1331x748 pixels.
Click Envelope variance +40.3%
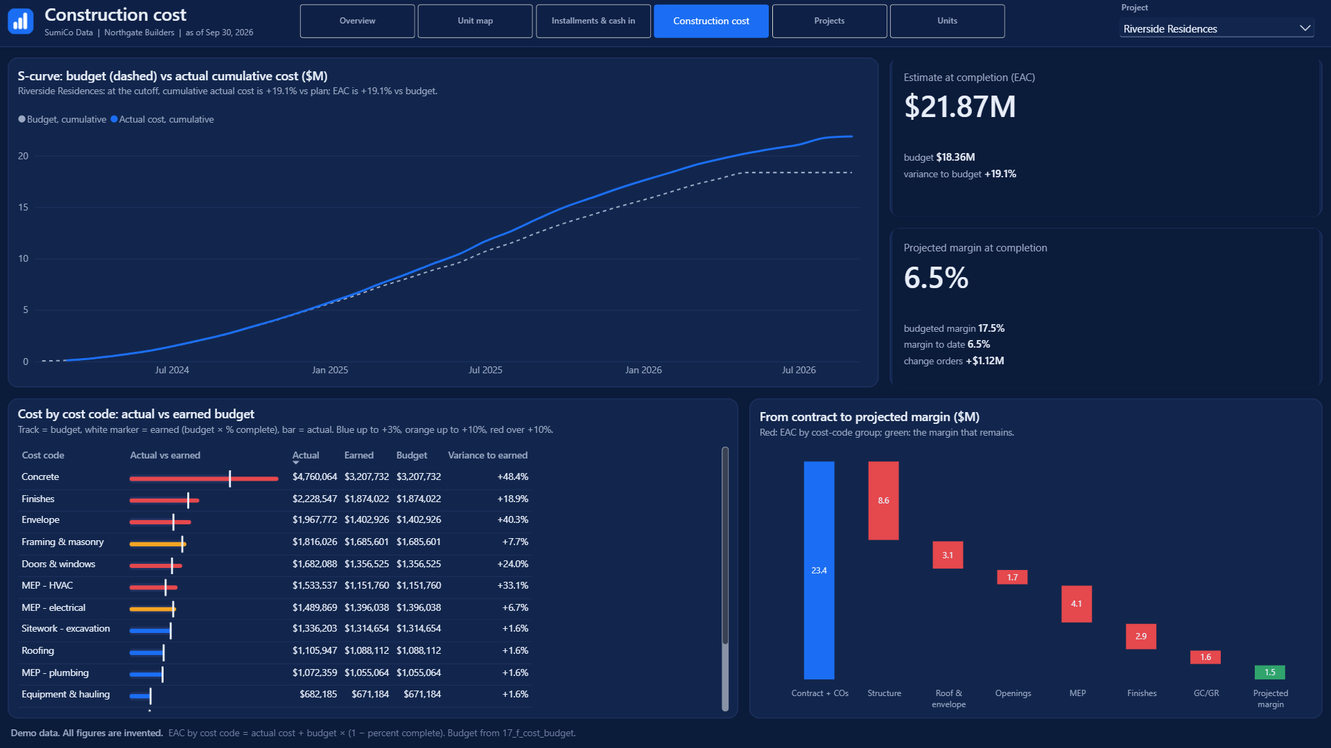tap(512, 519)
